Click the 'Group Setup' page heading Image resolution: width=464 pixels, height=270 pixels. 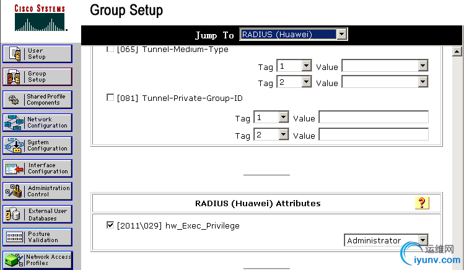coord(126,11)
